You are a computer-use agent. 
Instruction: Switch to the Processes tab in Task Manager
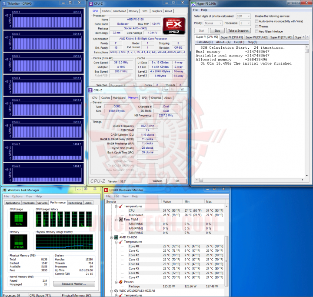point(28,203)
